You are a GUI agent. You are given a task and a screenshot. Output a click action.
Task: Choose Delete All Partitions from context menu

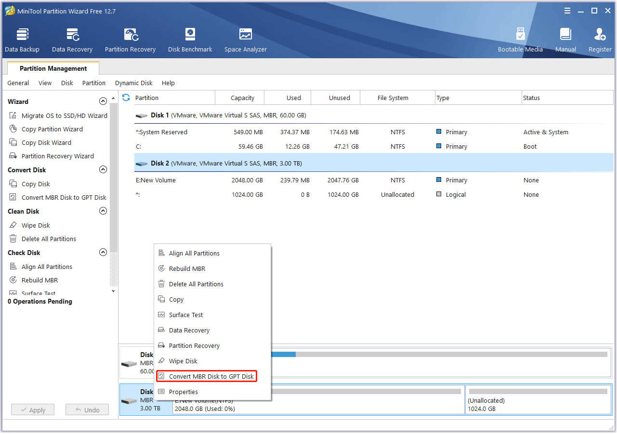pyautogui.click(x=212, y=284)
